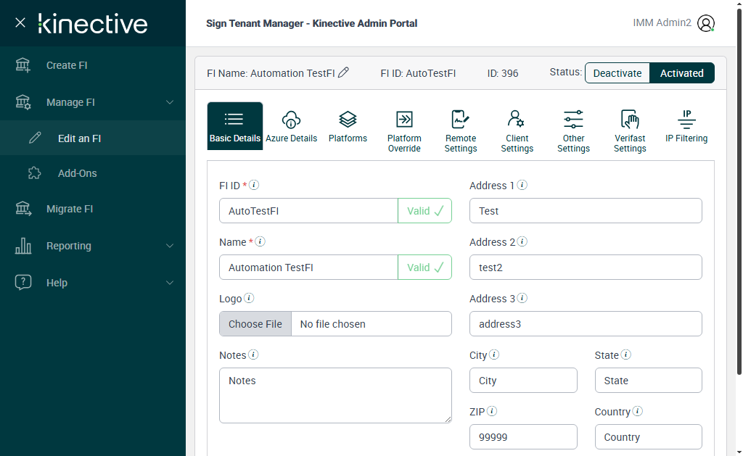This screenshot has height=456, width=743.
Task: Click the pencil icon to edit FI Name
Action: [344, 72]
